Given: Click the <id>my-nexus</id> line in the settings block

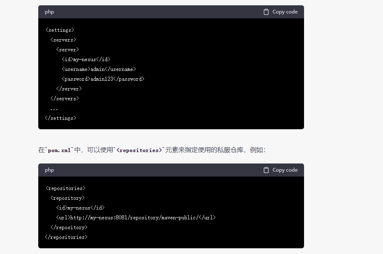Looking at the screenshot, I should click(86, 60).
